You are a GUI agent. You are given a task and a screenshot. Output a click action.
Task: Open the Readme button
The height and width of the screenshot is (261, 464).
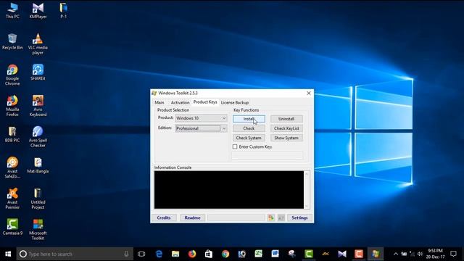point(192,217)
